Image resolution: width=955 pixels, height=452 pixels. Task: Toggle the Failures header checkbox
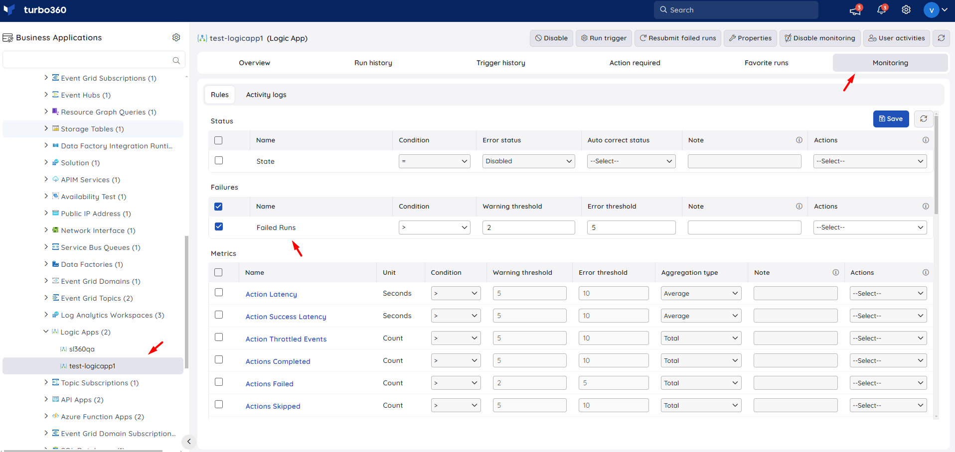[218, 207]
